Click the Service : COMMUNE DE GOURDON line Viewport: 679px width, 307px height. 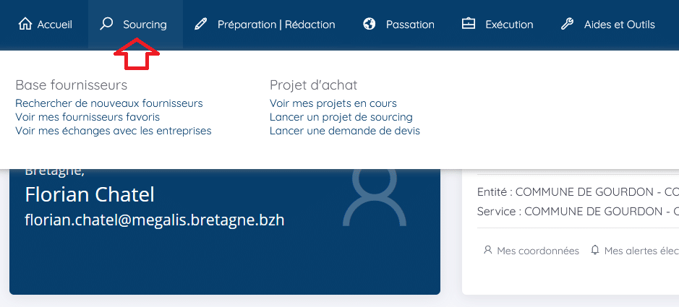pyautogui.click(x=577, y=212)
